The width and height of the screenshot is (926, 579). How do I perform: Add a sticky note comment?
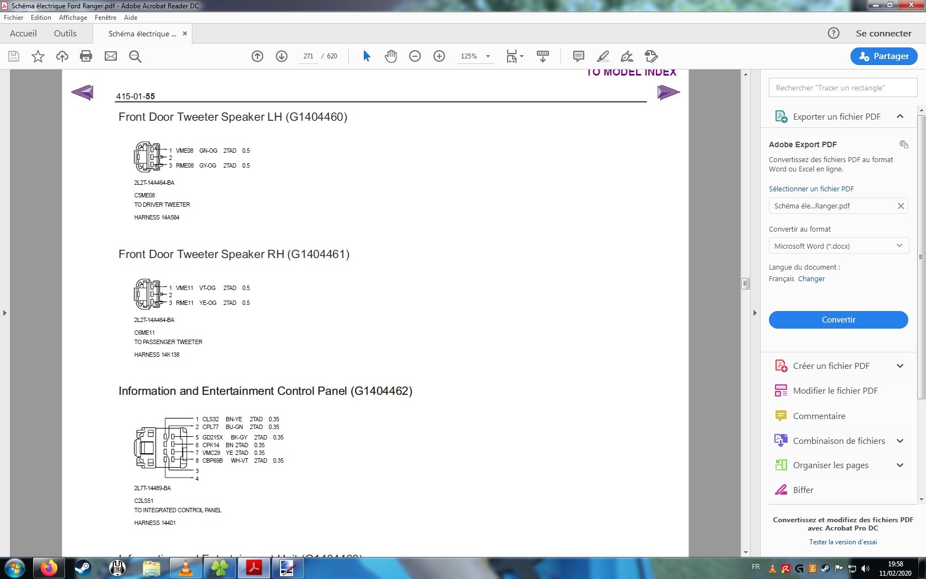click(x=579, y=56)
